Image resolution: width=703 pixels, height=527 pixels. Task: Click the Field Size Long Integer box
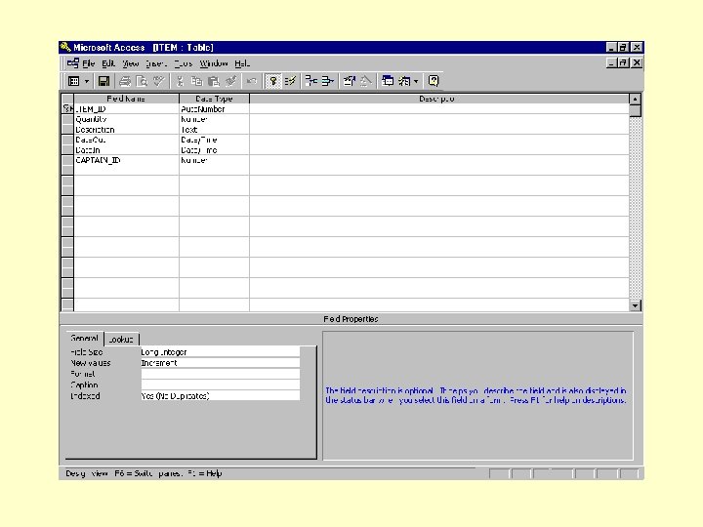[x=220, y=351]
